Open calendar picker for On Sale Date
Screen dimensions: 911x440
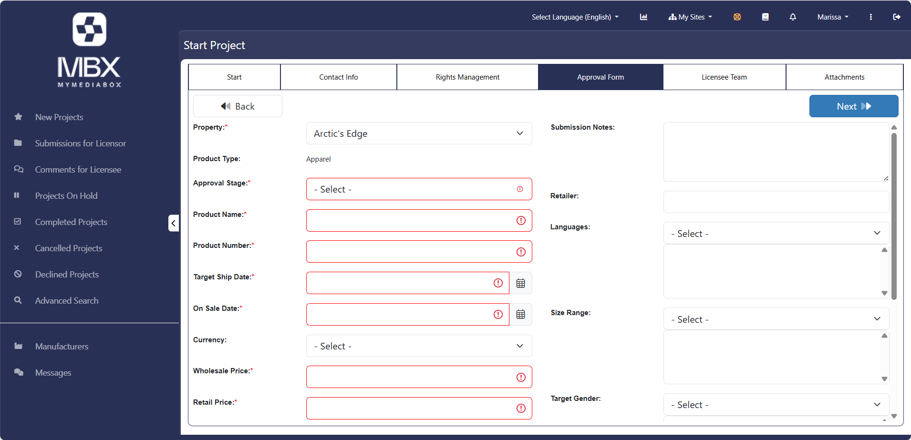point(520,315)
